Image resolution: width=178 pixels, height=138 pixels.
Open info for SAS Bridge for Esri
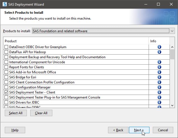click(159, 77)
